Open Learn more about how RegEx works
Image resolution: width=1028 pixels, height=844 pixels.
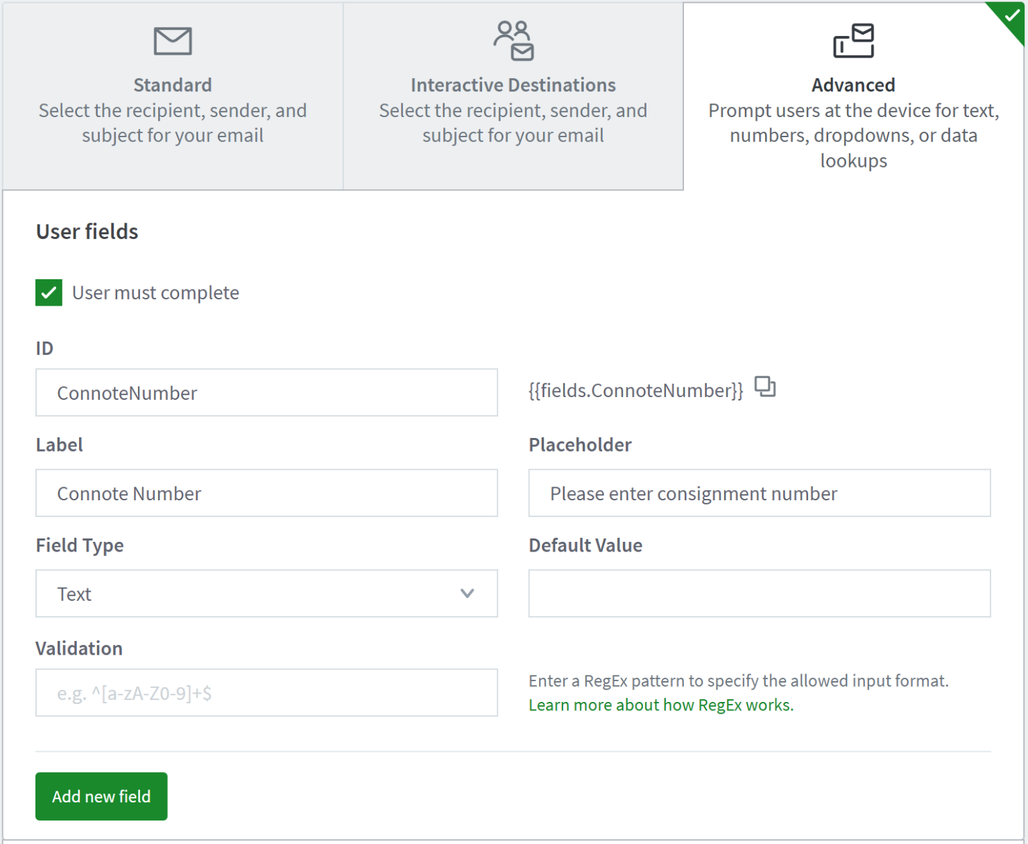(x=660, y=705)
